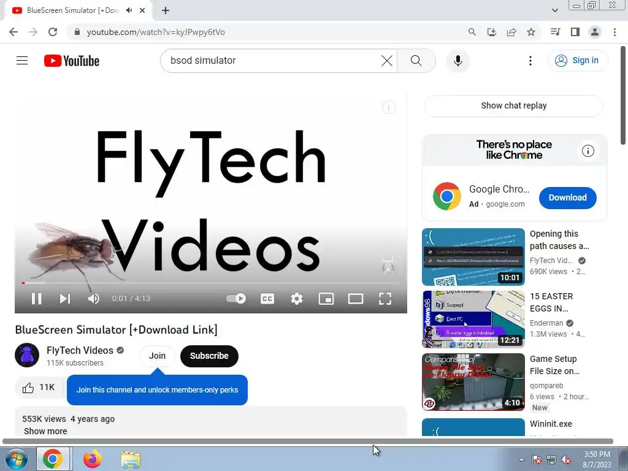
Task: Toggle closed captions CC
Action: coord(267,299)
